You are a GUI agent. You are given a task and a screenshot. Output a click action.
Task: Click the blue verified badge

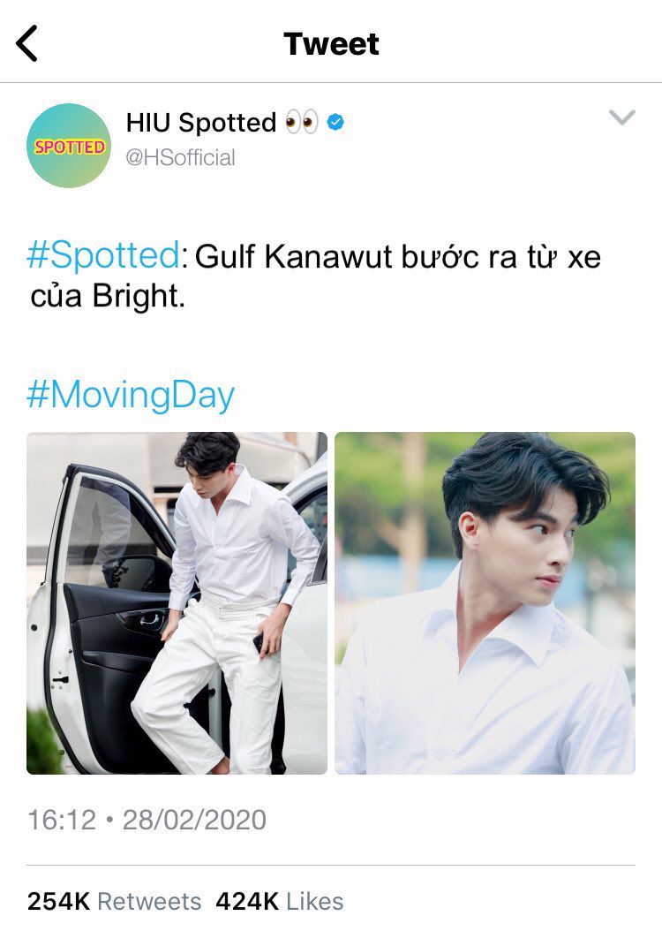(x=335, y=123)
